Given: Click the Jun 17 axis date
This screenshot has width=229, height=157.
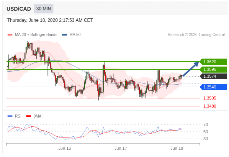Looking at the screenshot, I should click(121, 148).
